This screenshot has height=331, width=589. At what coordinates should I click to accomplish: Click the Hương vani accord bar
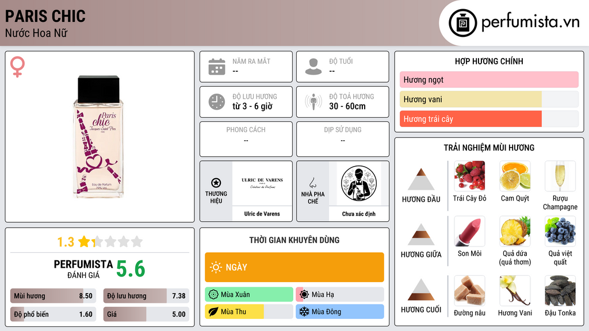tap(489, 99)
